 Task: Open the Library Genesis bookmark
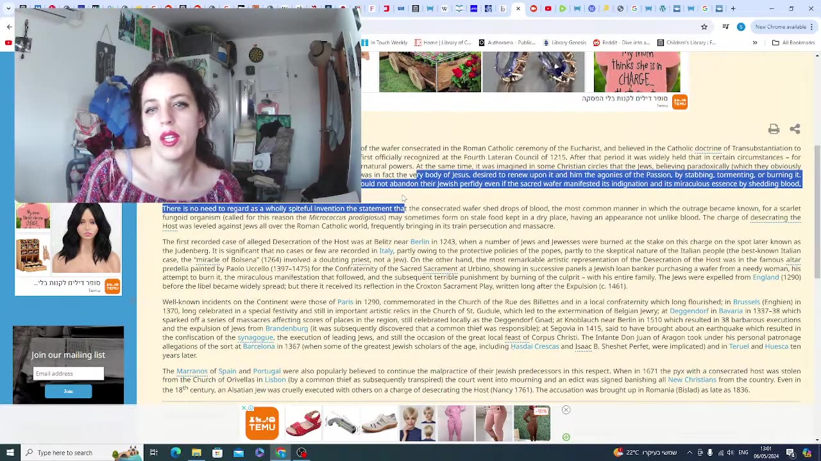point(564,43)
